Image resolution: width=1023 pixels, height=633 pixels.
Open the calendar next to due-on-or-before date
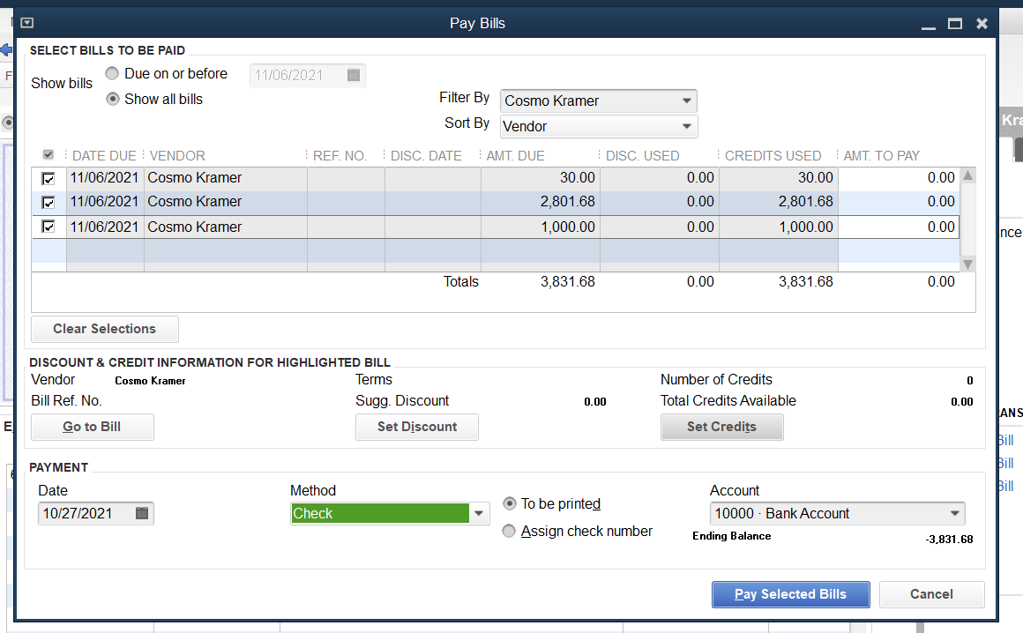coord(354,75)
